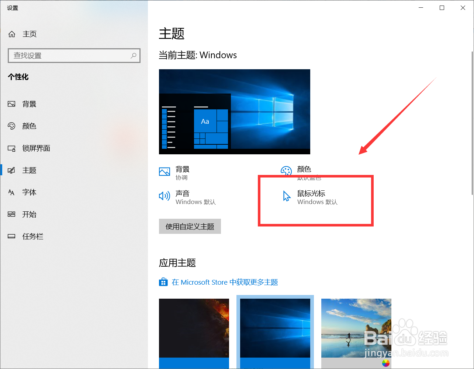Screen dimensions: 474x369
Task: Minimize the 设置 window
Action: click(x=421, y=8)
